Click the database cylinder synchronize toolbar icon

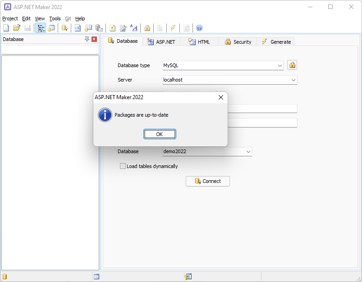pyautogui.click(x=64, y=28)
